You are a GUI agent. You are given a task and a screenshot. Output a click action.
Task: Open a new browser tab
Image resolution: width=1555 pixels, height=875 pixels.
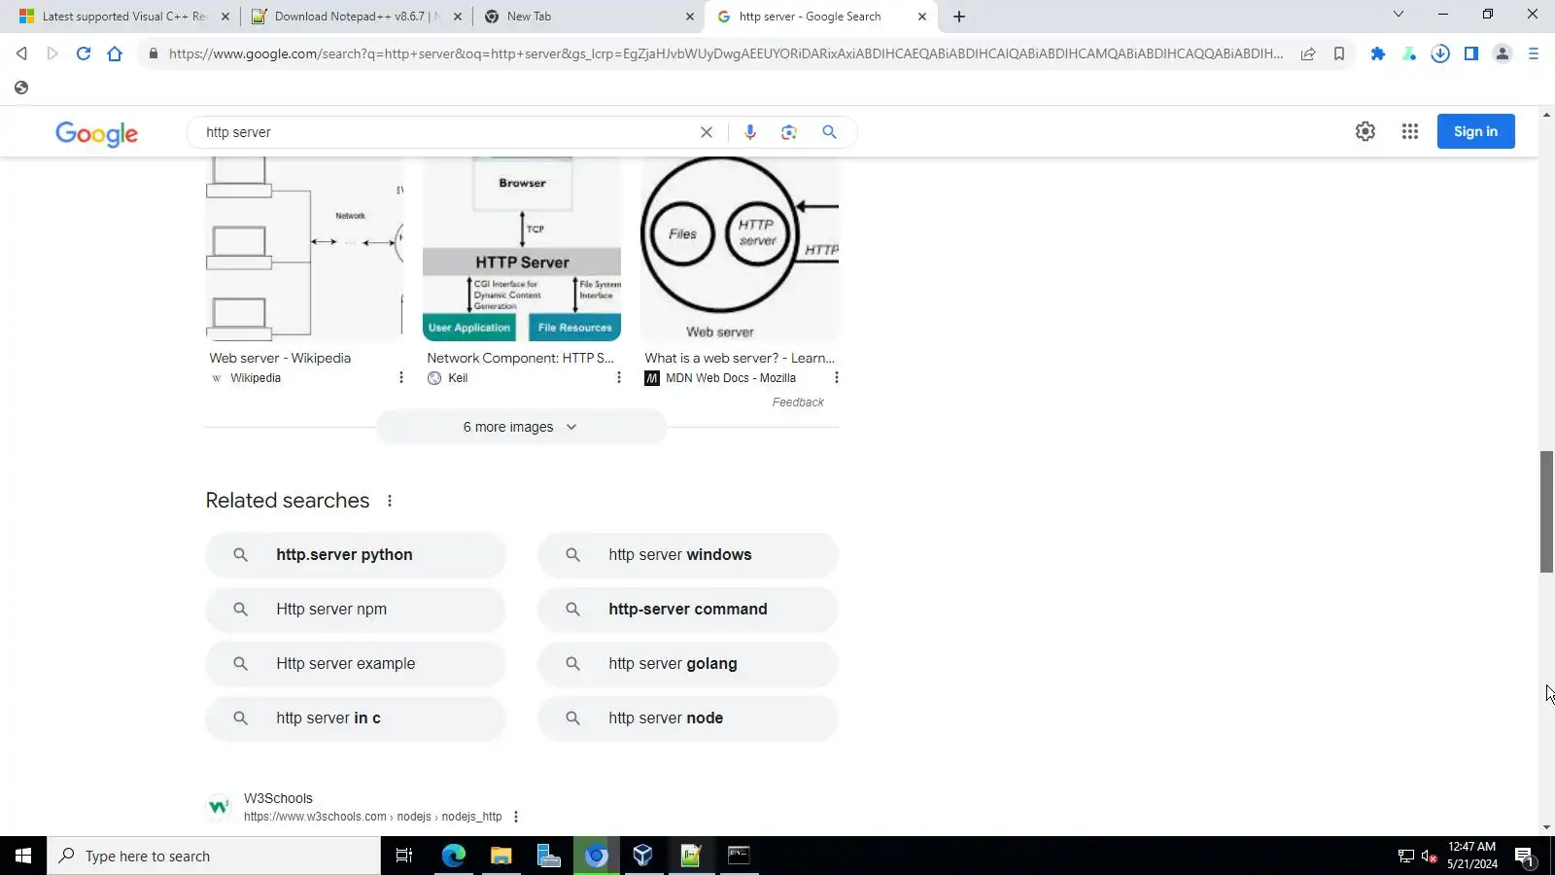pos(959,17)
